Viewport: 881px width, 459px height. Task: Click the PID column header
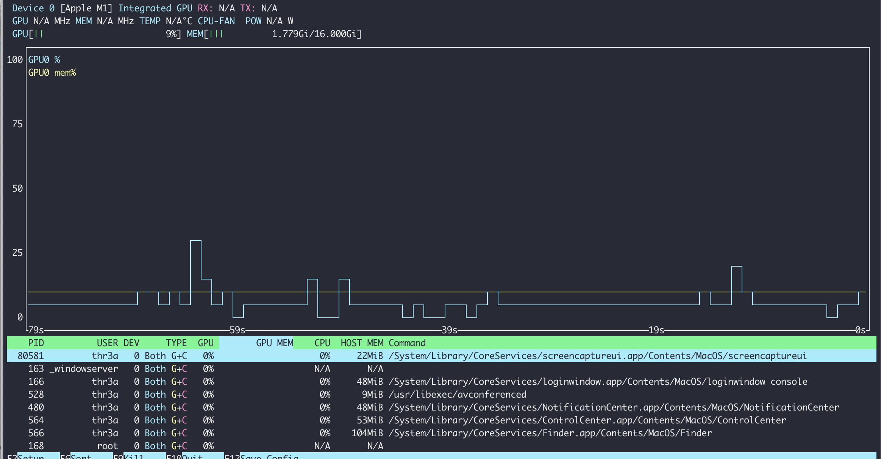pos(36,343)
